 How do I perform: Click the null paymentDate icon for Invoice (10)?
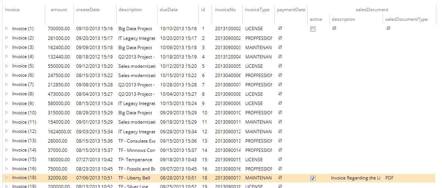(x=280, y=112)
